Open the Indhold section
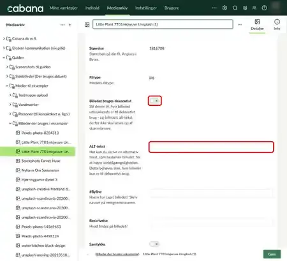The image size is (287, 261). point(92,8)
